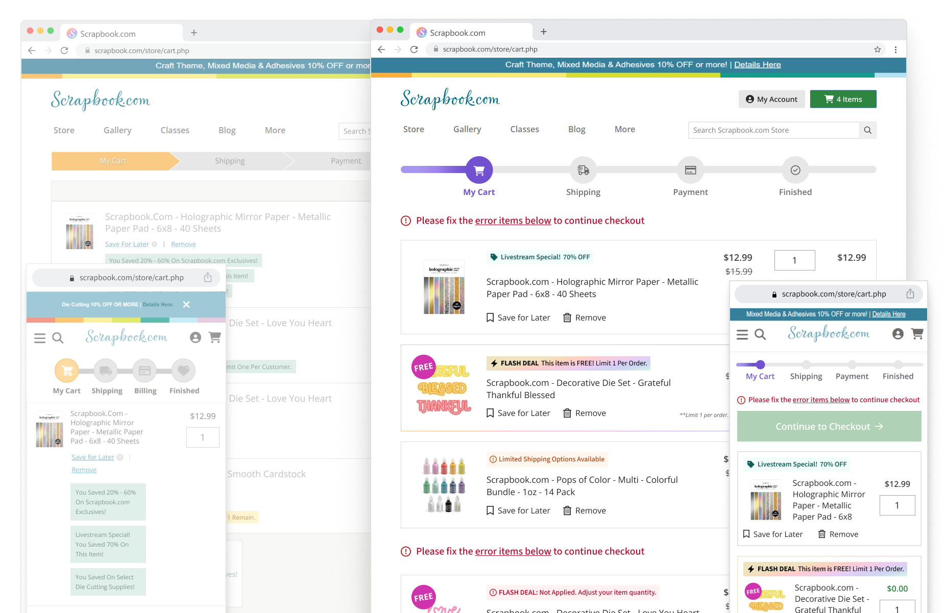Open account icon in right mobile view
Screen dimensions: 946x613
[x=898, y=334]
